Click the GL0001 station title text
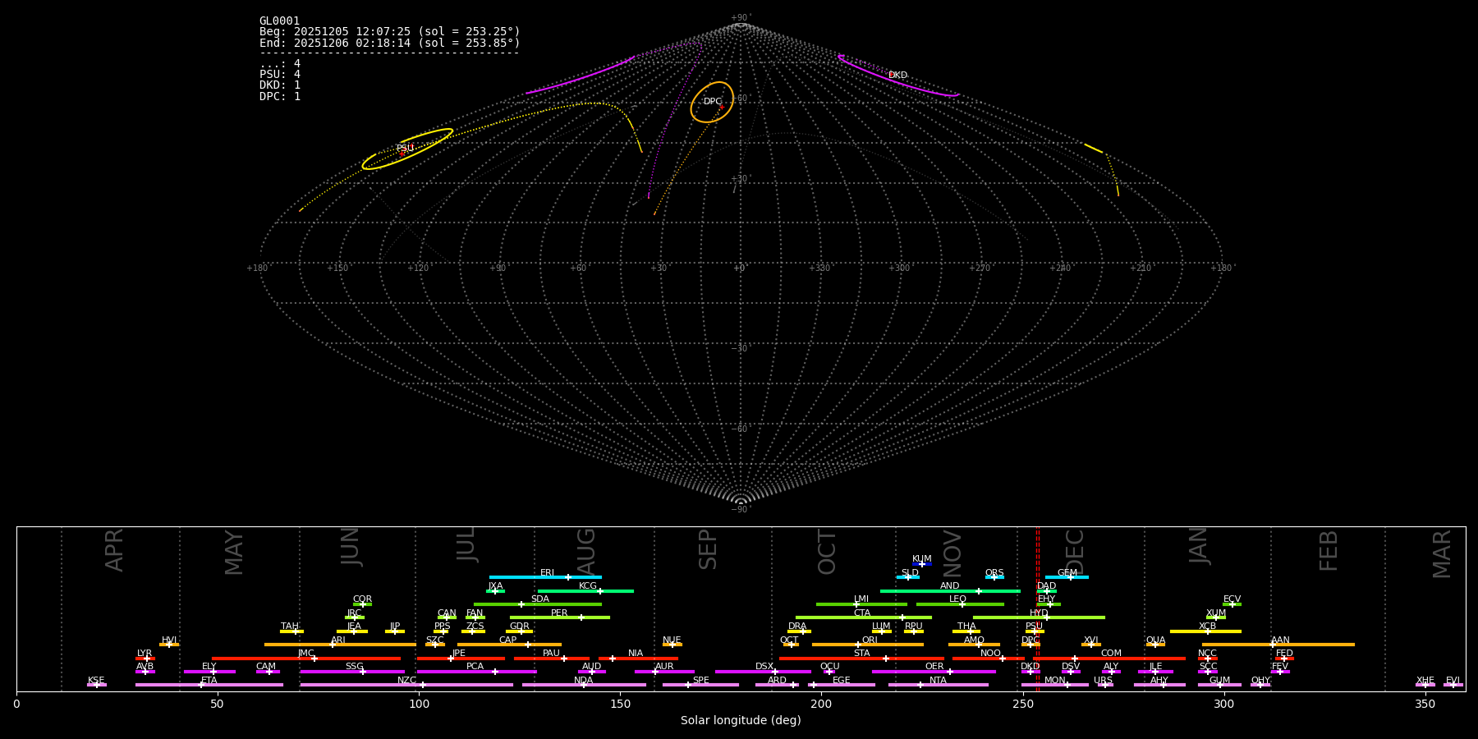 point(279,21)
